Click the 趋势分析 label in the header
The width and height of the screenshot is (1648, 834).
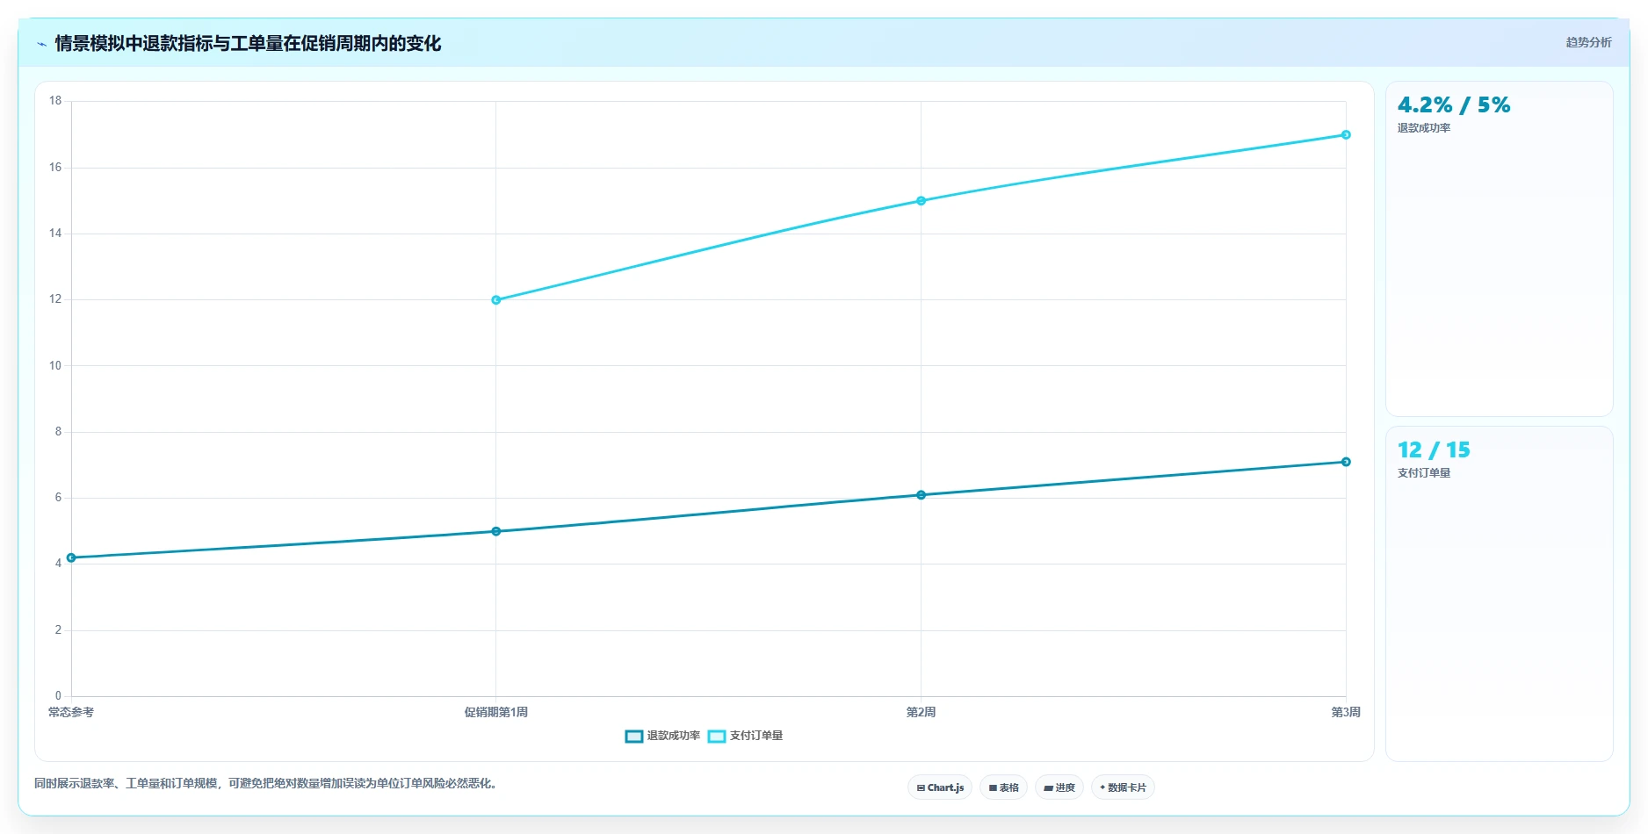[1588, 42]
